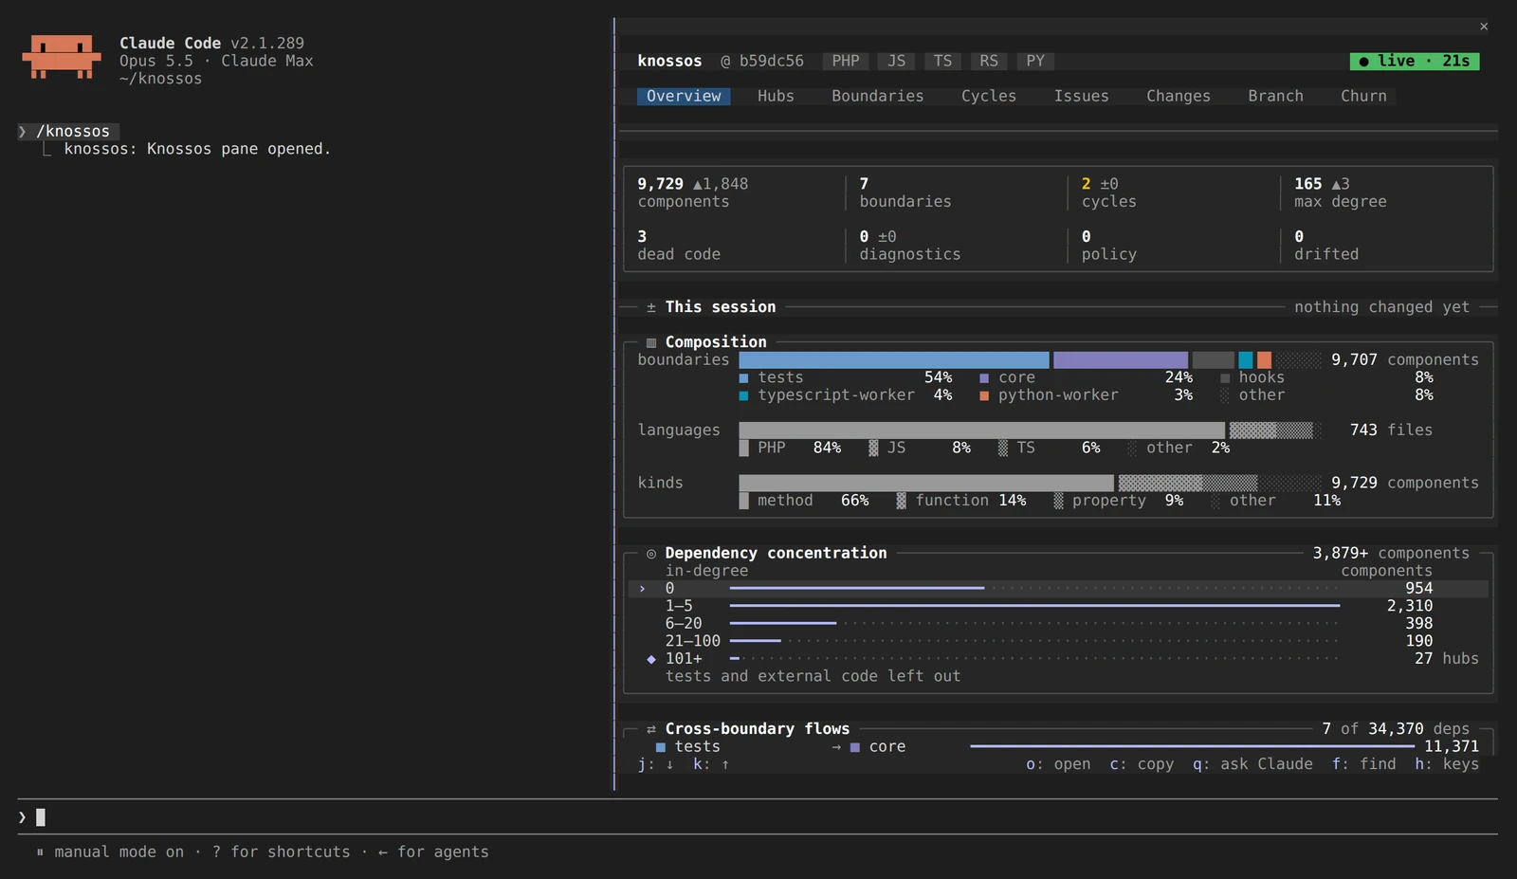The width and height of the screenshot is (1517, 879).
Task: Click the RS language tag
Action: pyautogui.click(x=989, y=61)
